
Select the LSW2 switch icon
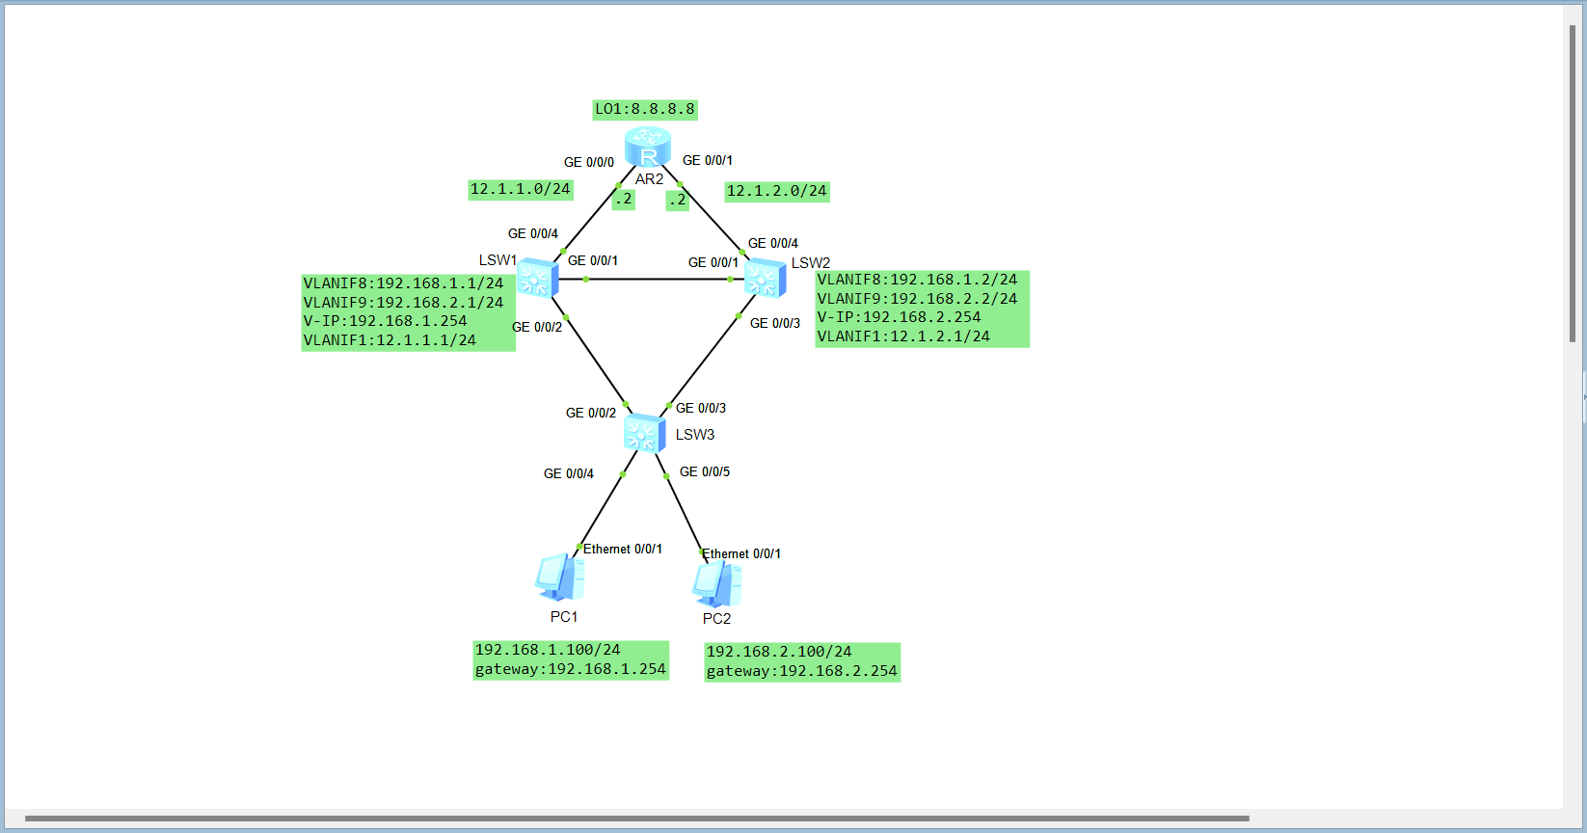tap(765, 278)
